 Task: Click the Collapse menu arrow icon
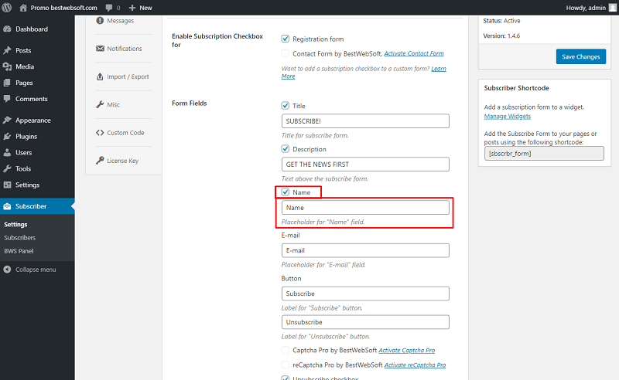7,270
